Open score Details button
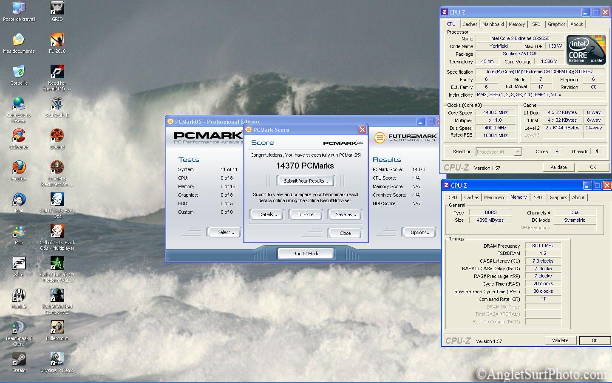 point(268,214)
